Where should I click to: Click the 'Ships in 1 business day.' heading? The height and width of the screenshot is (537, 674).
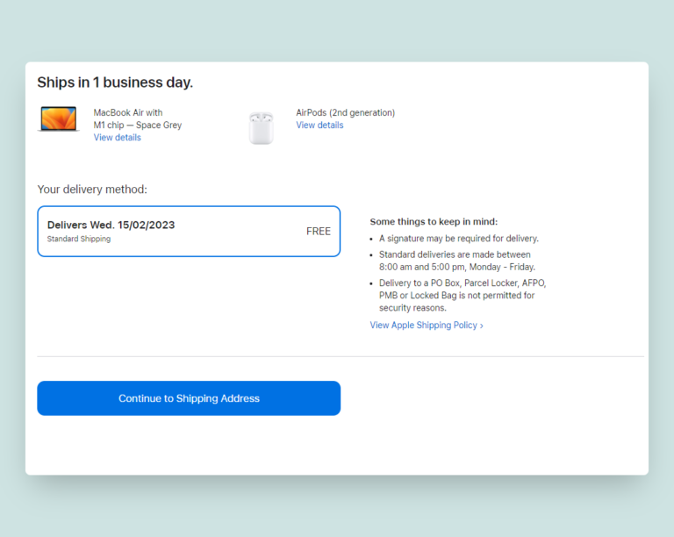tap(115, 82)
